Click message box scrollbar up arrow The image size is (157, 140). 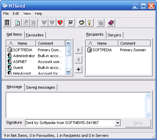click(x=148, y=95)
